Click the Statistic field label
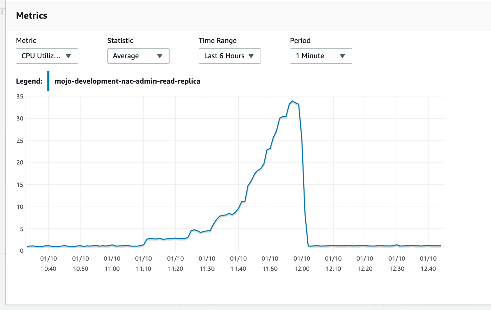The height and width of the screenshot is (310, 491). (x=120, y=41)
